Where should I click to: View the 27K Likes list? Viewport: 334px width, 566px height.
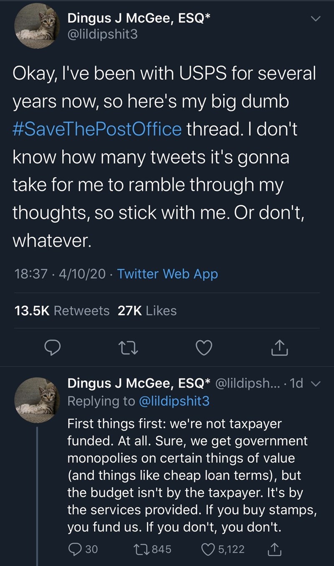coord(147,311)
